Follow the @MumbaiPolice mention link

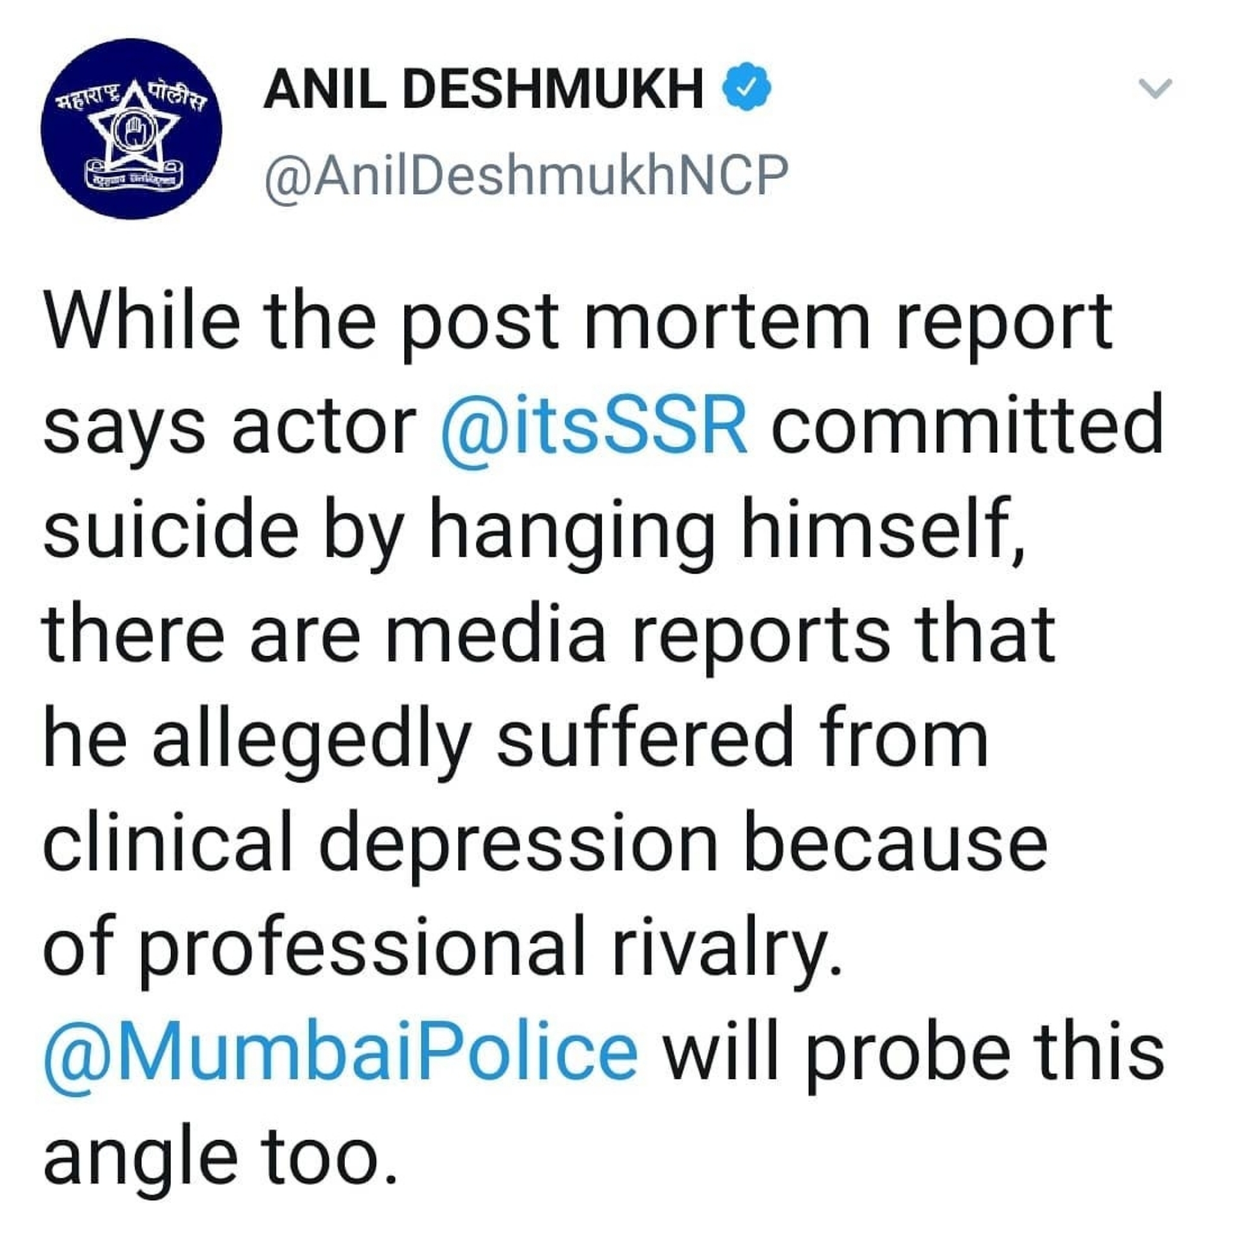pos(341,1052)
